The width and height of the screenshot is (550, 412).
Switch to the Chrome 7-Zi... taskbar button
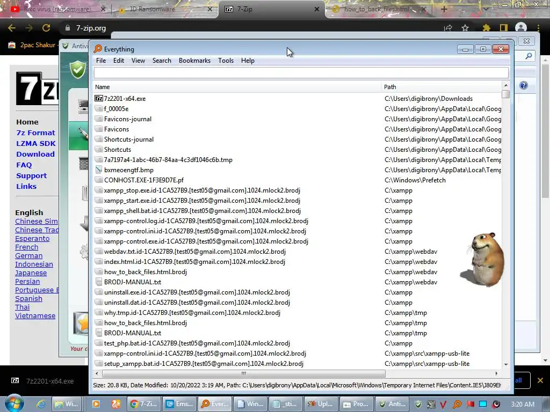point(143,404)
